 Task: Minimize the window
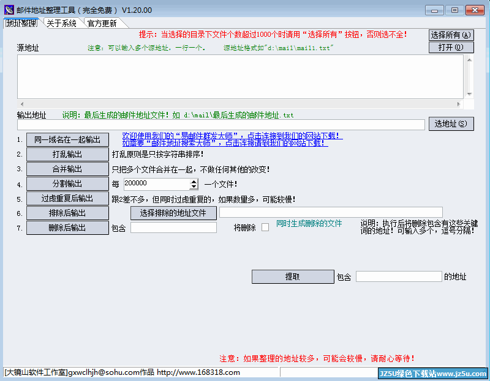click(x=434, y=10)
